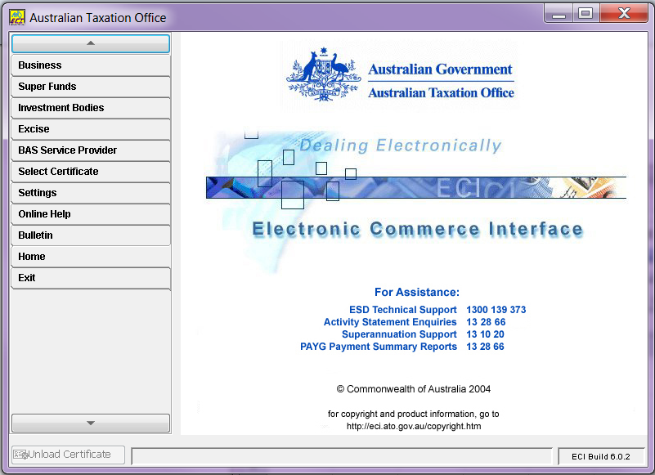Maximize the Australian Taxation Office window
This screenshot has height=475, width=655.
pyautogui.click(x=585, y=14)
